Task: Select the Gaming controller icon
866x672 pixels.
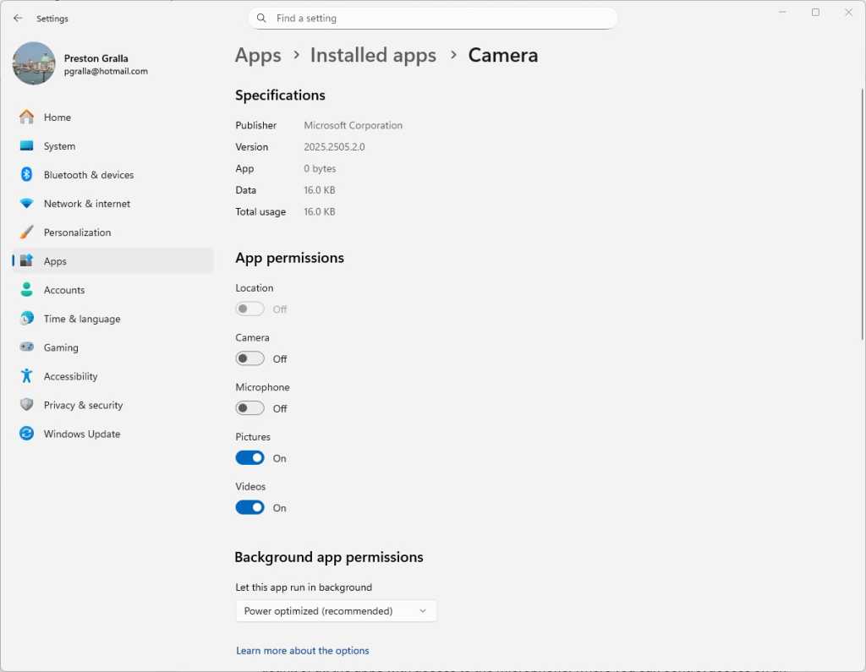Action: (27, 347)
